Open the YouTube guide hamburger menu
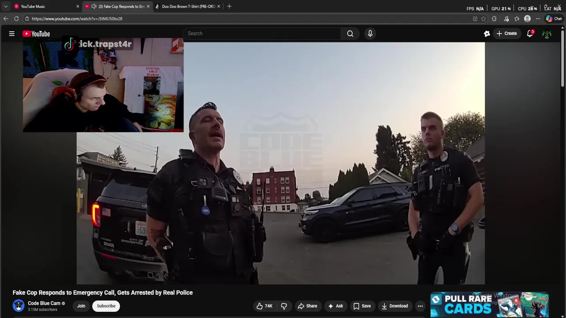Image resolution: width=566 pixels, height=318 pixels. [x=12, y=34]
